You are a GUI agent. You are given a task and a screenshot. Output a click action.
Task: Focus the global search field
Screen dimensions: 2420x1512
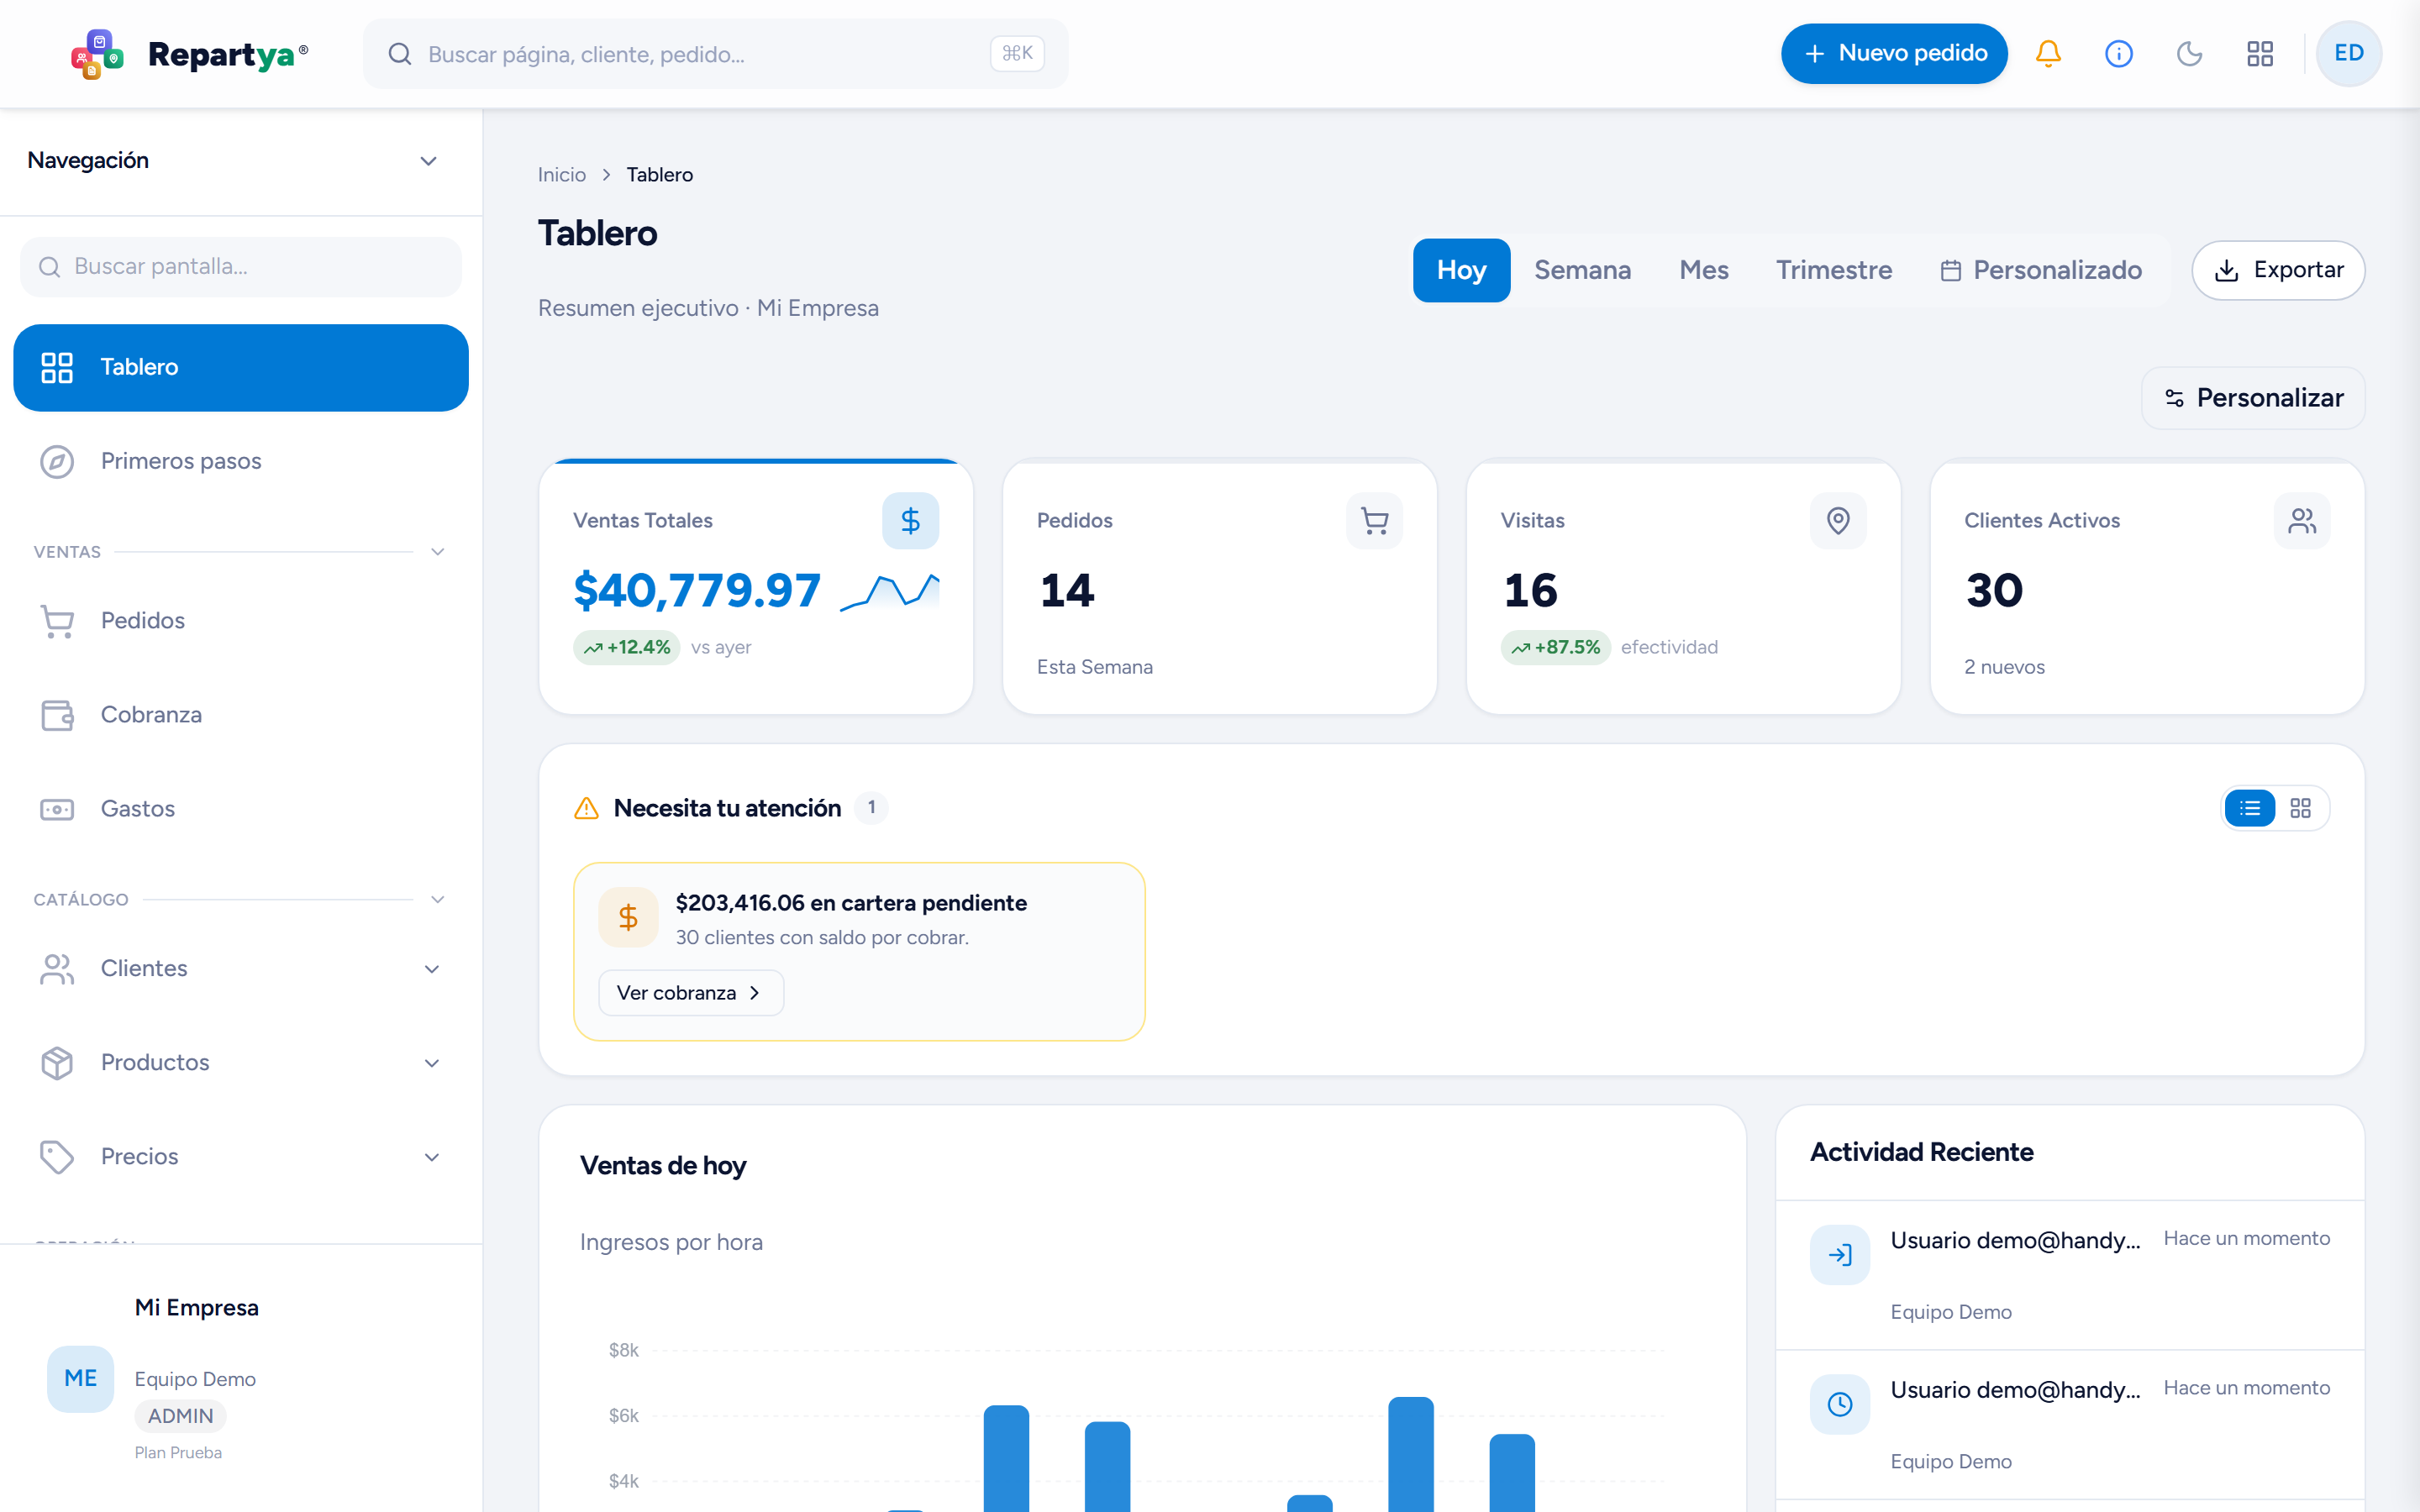[x=715, y=54]
